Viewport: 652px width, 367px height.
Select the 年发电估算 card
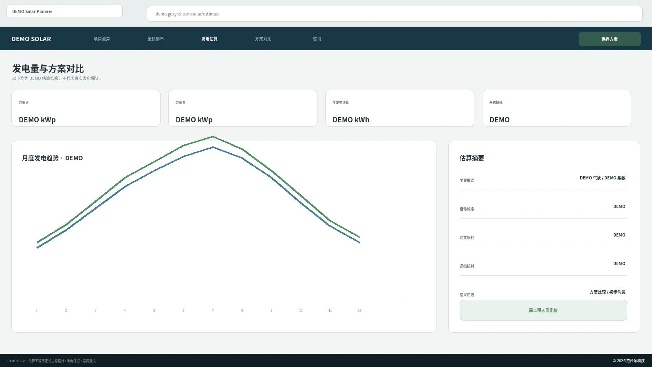[400, 108]
